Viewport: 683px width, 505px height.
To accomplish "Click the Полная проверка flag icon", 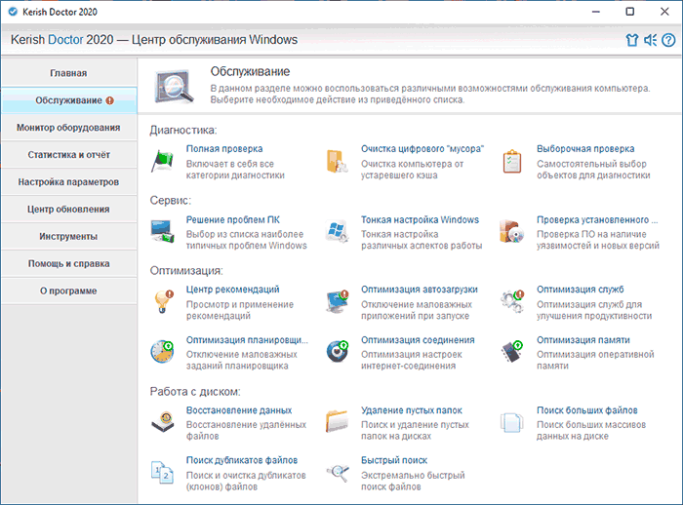I will 163,161.
